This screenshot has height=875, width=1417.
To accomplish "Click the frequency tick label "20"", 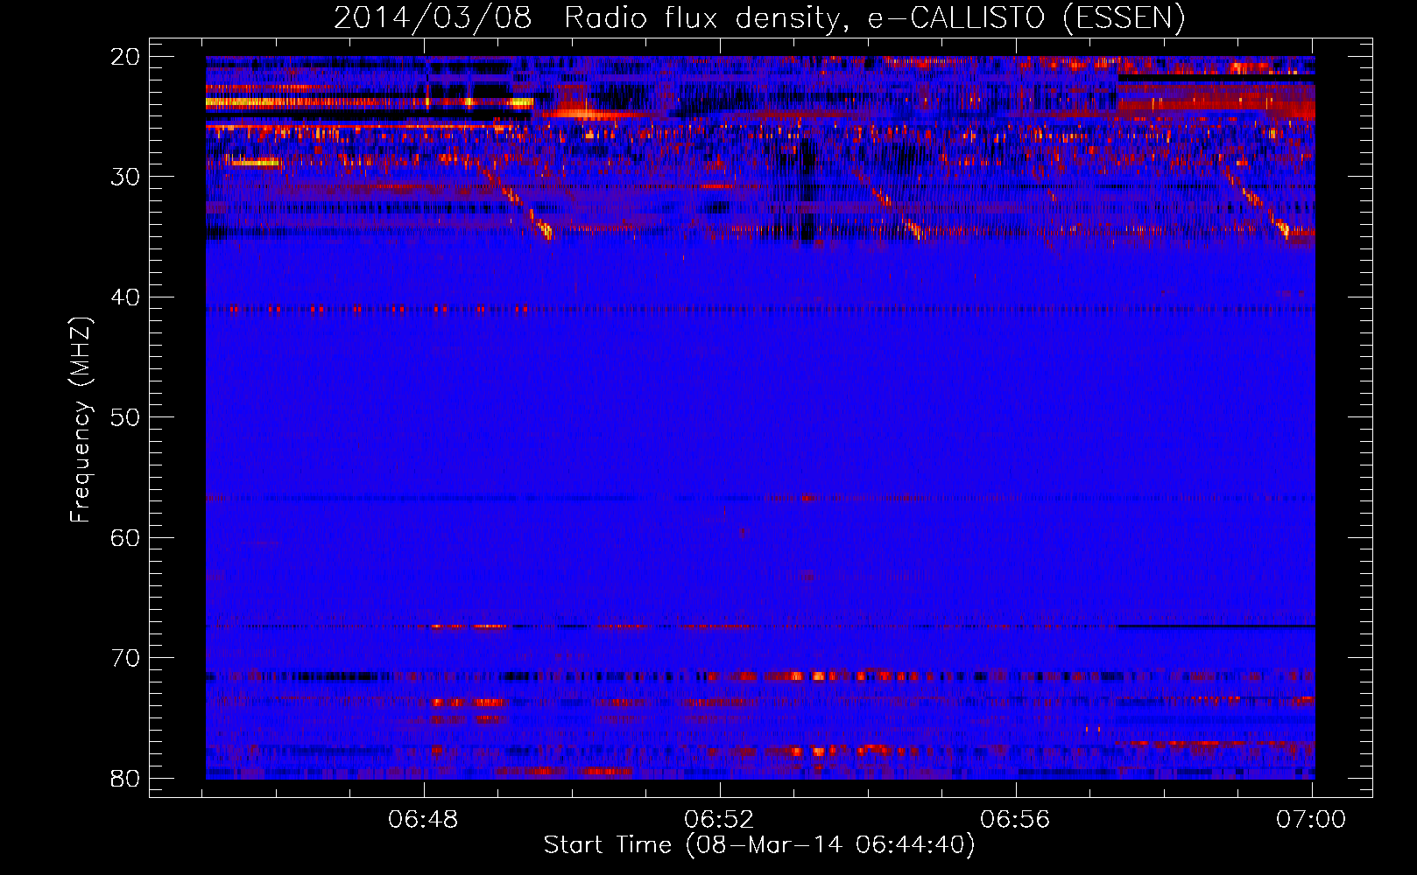I will [126, 57].
